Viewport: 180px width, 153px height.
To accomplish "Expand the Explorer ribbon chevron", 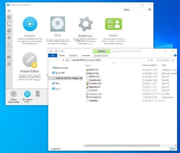I will [172, 55].
